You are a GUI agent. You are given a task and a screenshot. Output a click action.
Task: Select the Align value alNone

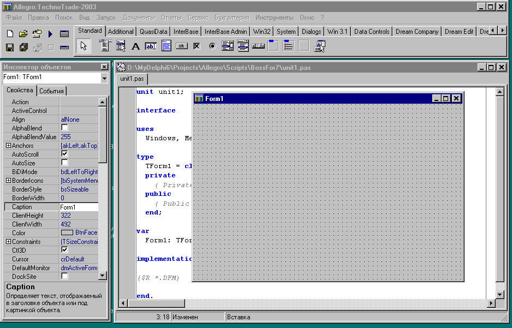click(70, 120)
